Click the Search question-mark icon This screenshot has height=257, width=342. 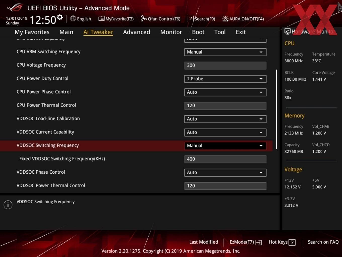[x=191, y=18]
